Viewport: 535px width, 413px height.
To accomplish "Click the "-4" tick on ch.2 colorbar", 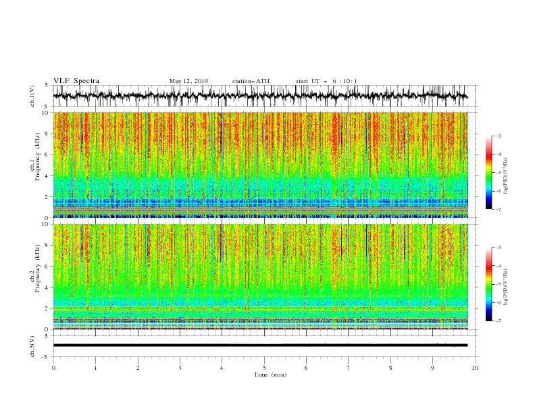I will (498, 266).
